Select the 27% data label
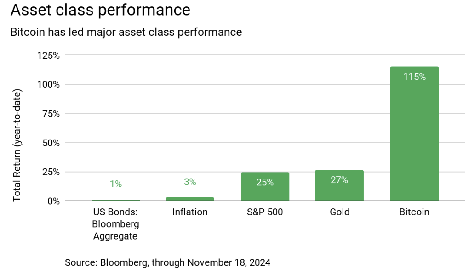Screen dimensions: 469x279 [x=339, y=180]
